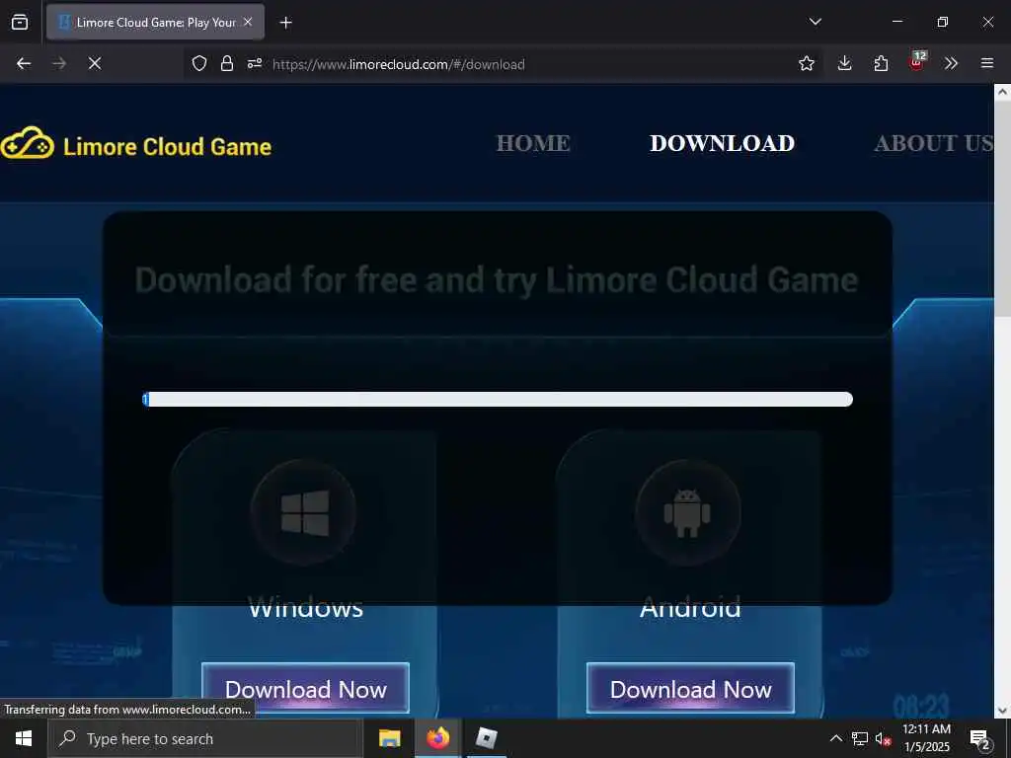Go to the HOME nav item
Image resolution: width=1011 pixels, height=758 pixels.
533,143
